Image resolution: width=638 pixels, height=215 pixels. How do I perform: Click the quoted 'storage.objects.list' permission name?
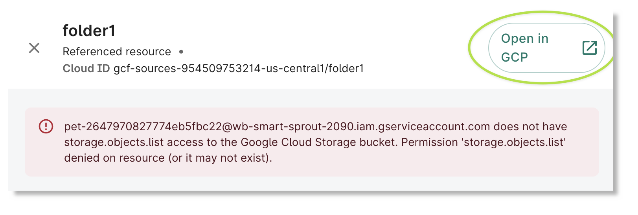515,142
